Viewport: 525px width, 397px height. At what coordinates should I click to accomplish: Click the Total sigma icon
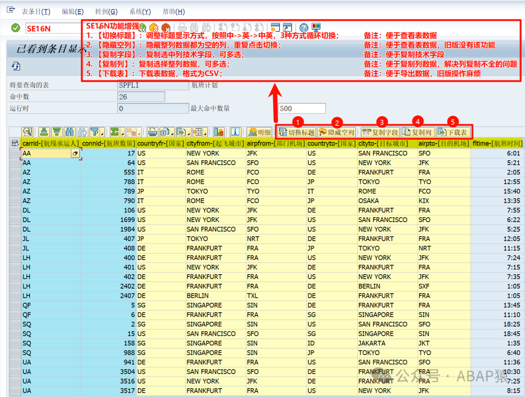coord(115,132)
